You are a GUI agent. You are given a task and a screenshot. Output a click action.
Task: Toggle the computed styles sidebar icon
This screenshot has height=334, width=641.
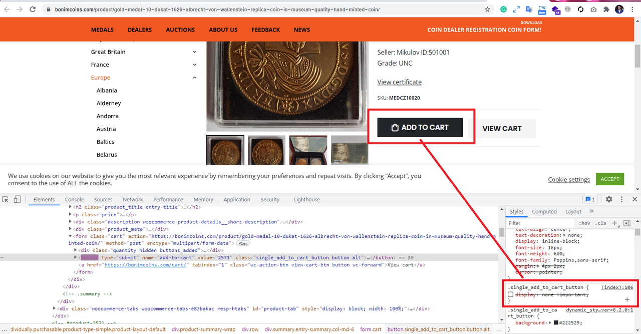[627, 223]
